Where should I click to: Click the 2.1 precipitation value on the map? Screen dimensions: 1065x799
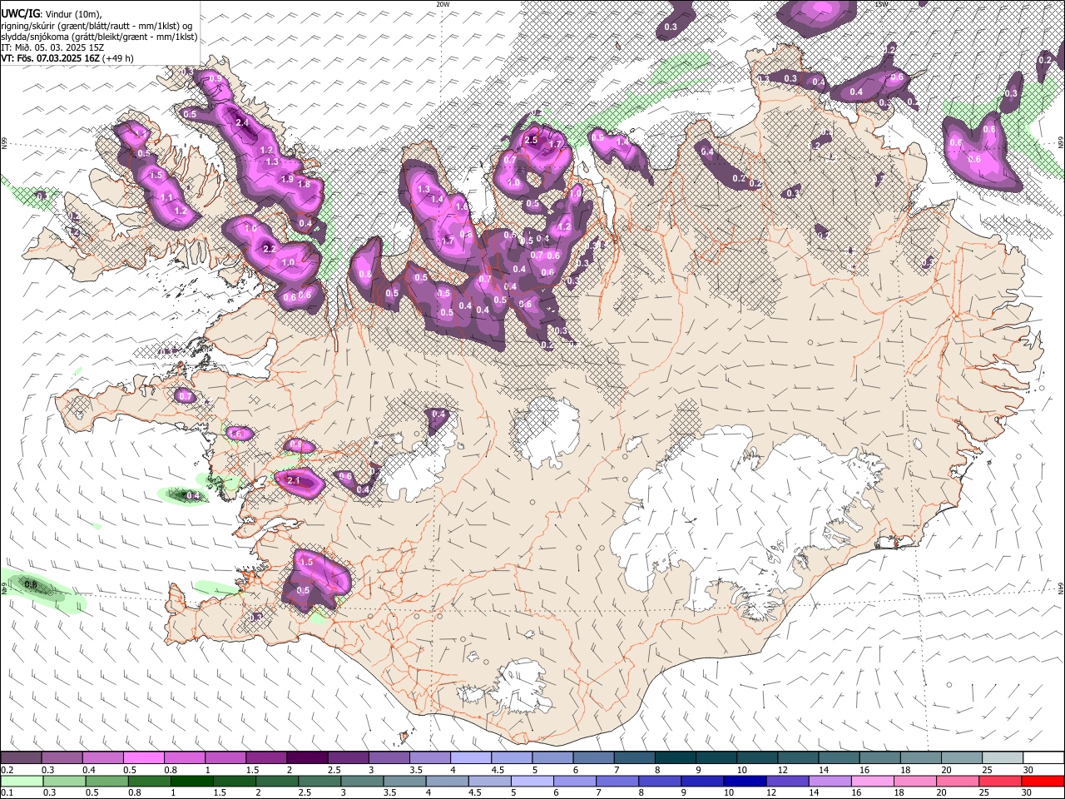293,480
